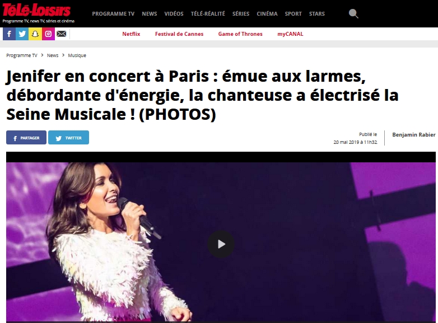
Task: Click the Musique breadcrumb link
Action: pos(77,55)
